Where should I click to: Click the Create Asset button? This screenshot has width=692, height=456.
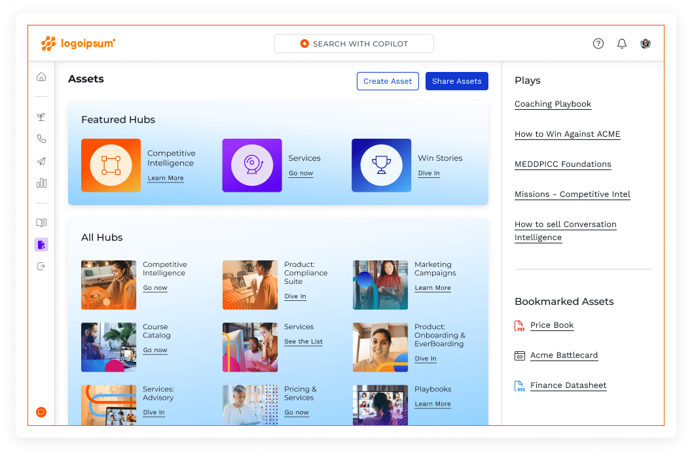click(x=388, y=81)
